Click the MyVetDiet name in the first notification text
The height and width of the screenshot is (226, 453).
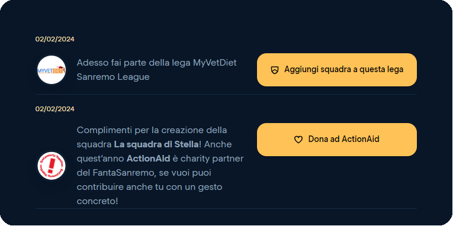tap(214, 63)
